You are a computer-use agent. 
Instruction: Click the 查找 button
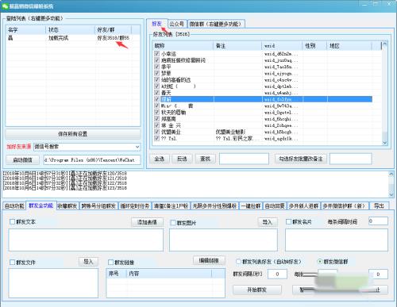click(x=205, y=159)
